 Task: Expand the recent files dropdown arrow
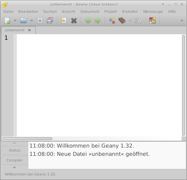tap(31, 21)
